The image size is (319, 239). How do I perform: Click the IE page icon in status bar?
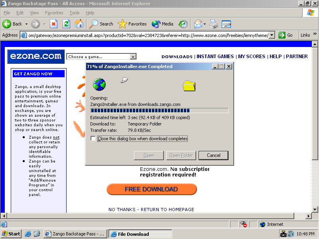4,224
